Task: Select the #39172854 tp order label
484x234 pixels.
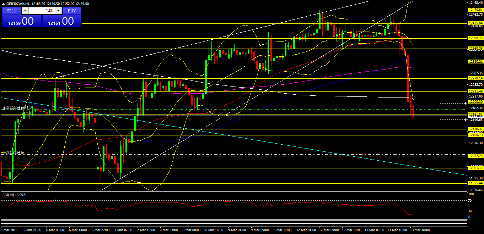Action: [x=14, y=152]
